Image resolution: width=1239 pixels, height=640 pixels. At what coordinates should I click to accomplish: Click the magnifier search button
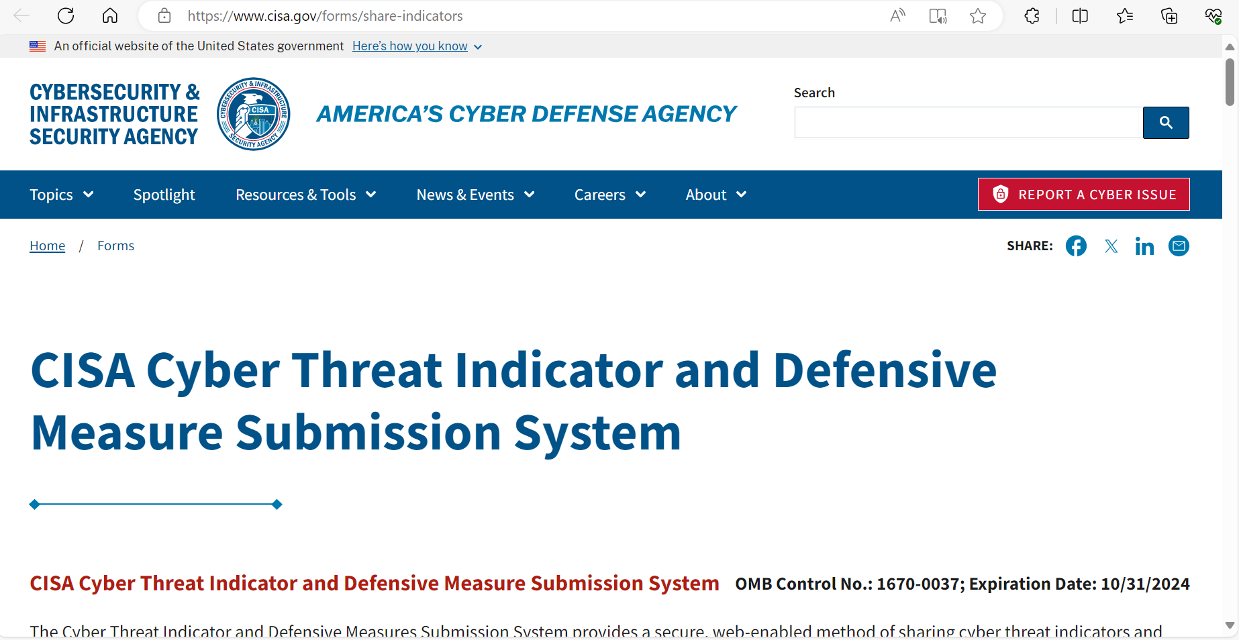click(x=1166, y=123)
